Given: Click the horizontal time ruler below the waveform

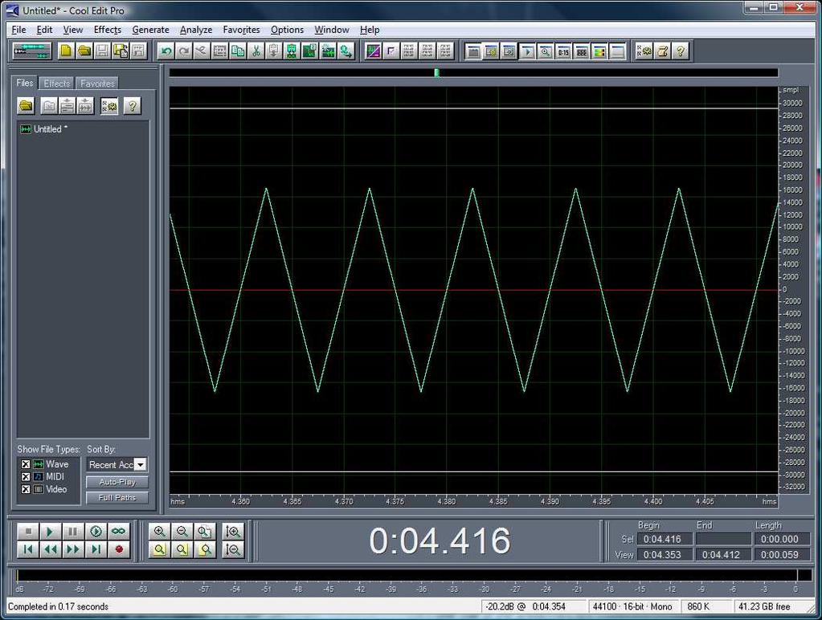Looking at the screenshot, I should tap(473, 501).
